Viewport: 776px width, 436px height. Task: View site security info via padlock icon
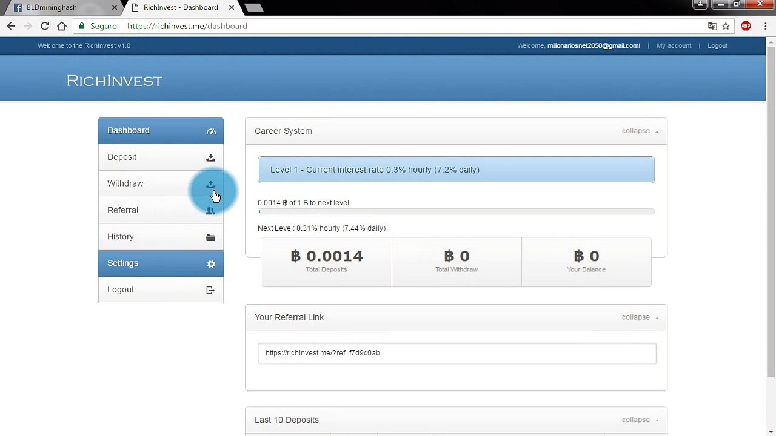pos(82,26)
